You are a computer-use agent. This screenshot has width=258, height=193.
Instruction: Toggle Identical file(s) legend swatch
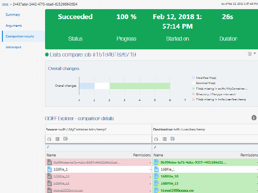pyautogui.click(x=193, y=83)
